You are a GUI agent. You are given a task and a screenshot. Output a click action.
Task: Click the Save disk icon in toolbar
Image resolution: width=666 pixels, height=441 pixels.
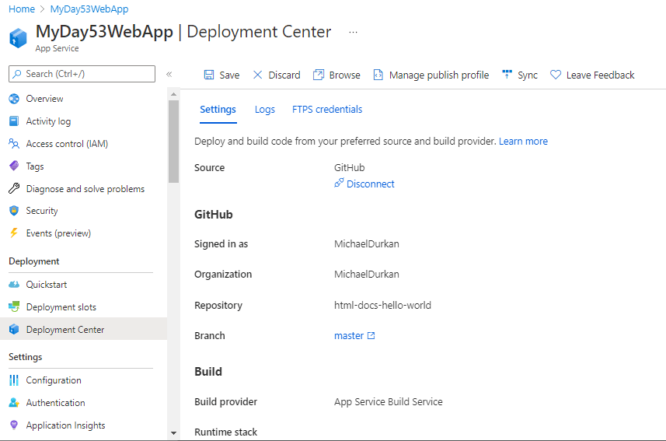point(209,75)
